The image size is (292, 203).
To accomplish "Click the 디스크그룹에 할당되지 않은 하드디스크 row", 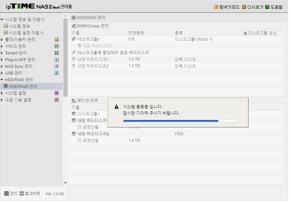I will pos(175,53).
